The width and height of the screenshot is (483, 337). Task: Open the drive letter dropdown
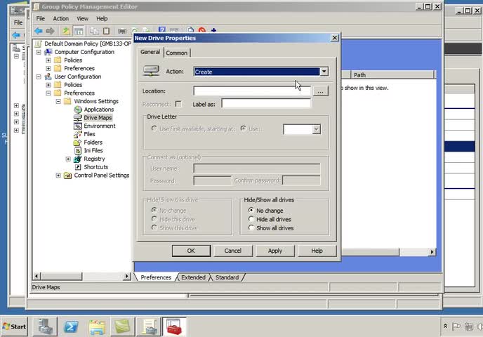pyautogui.click(x=317, y=129)
